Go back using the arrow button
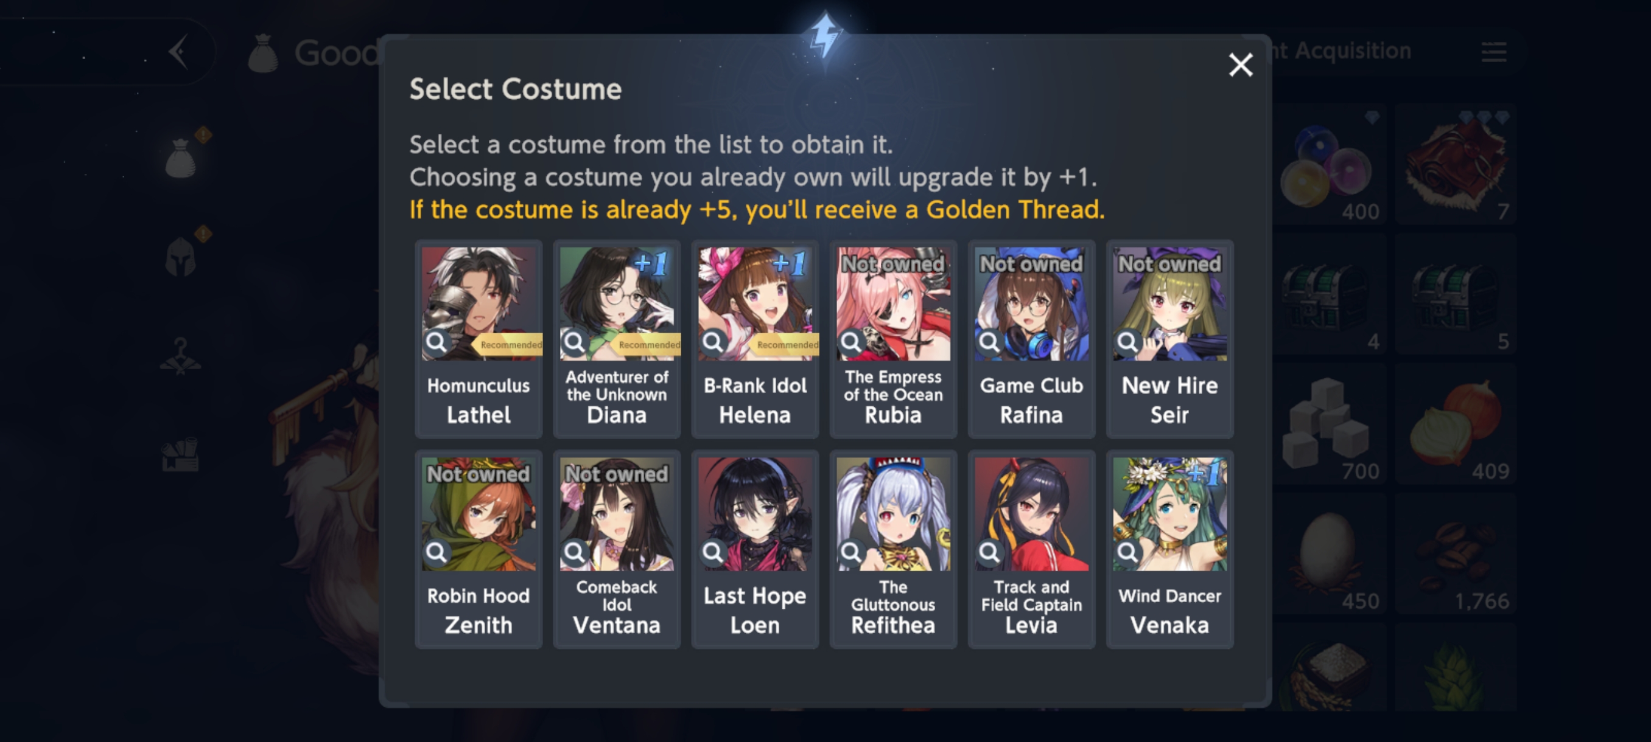1651x742 pixels. coord(179,52)
